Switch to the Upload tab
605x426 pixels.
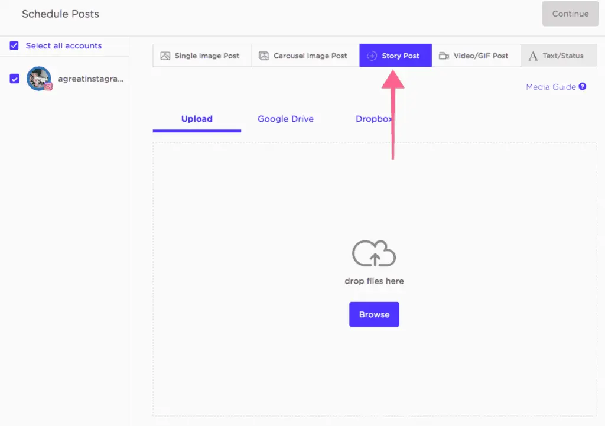click(197, 119)
